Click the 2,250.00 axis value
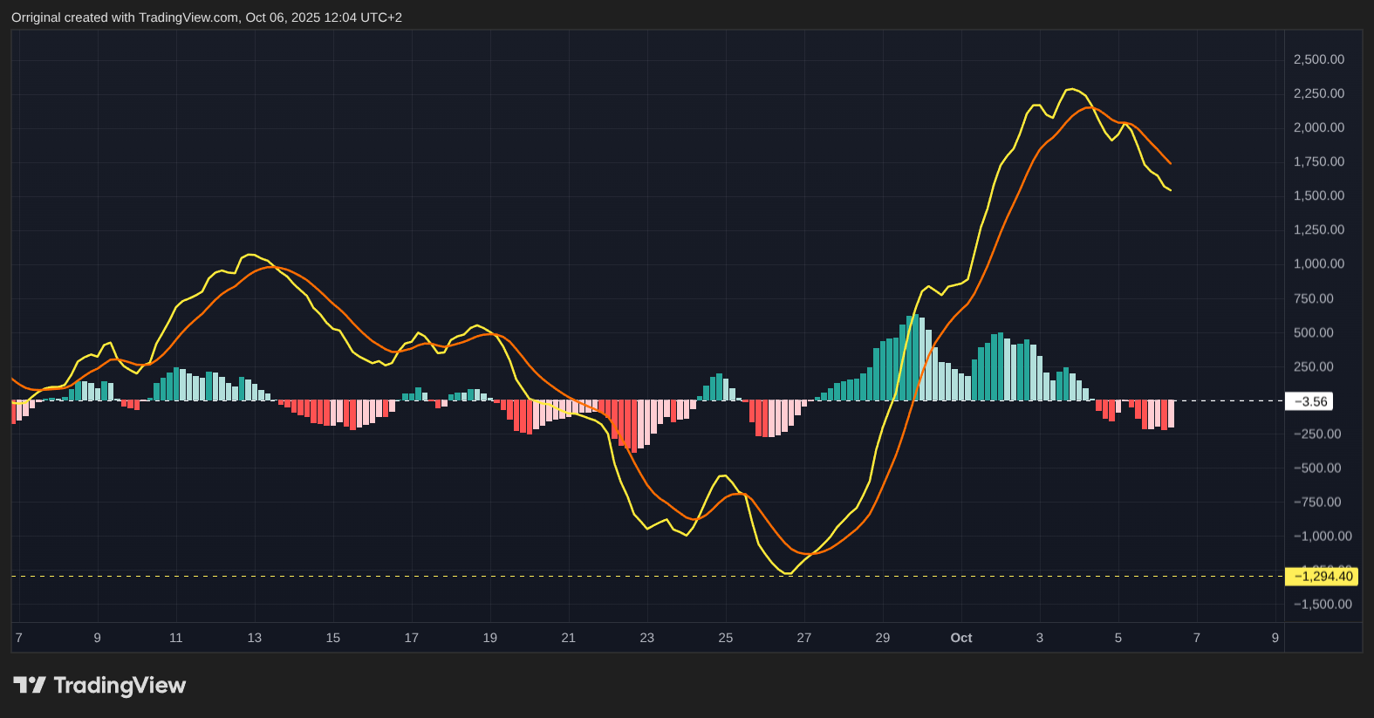This screenshot has width=1374, height=718. point(1319,93)
